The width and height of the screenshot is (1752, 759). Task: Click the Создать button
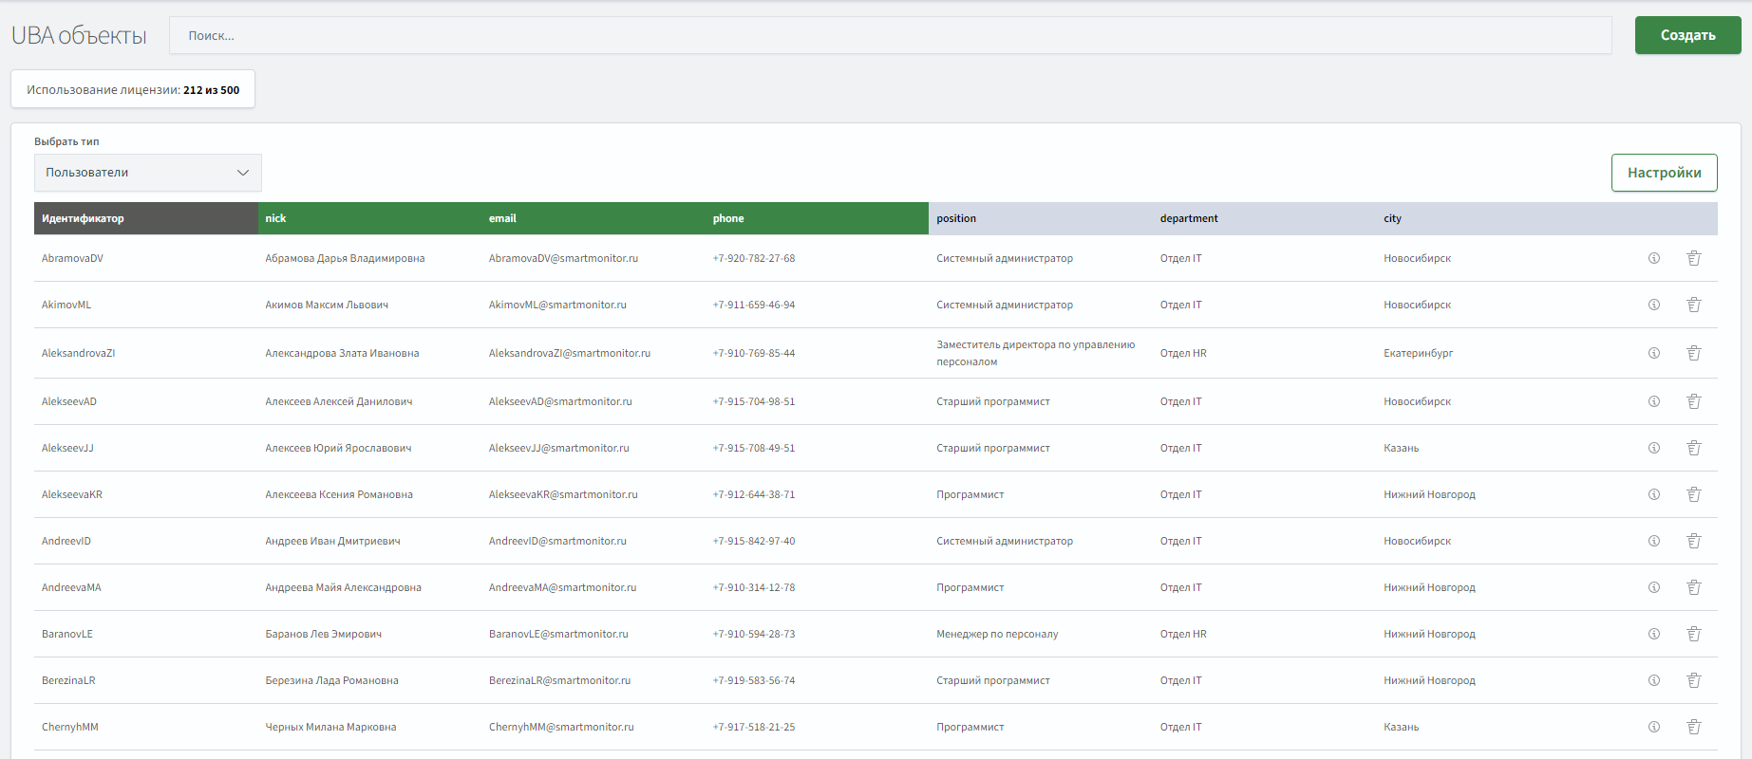pos(1687,35)
